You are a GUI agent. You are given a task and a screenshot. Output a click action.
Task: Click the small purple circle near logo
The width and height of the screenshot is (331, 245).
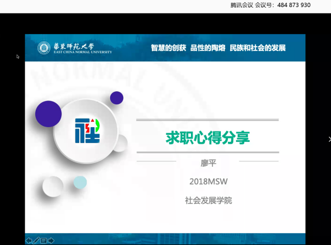click(117, 98)
